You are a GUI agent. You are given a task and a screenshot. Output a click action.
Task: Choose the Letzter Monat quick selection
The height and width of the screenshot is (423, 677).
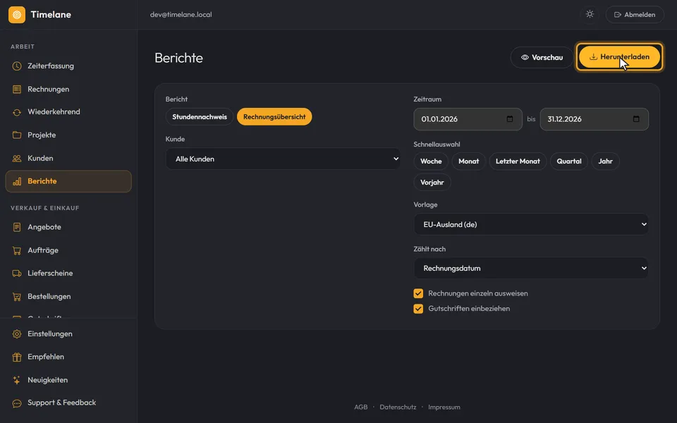[518, 161]
